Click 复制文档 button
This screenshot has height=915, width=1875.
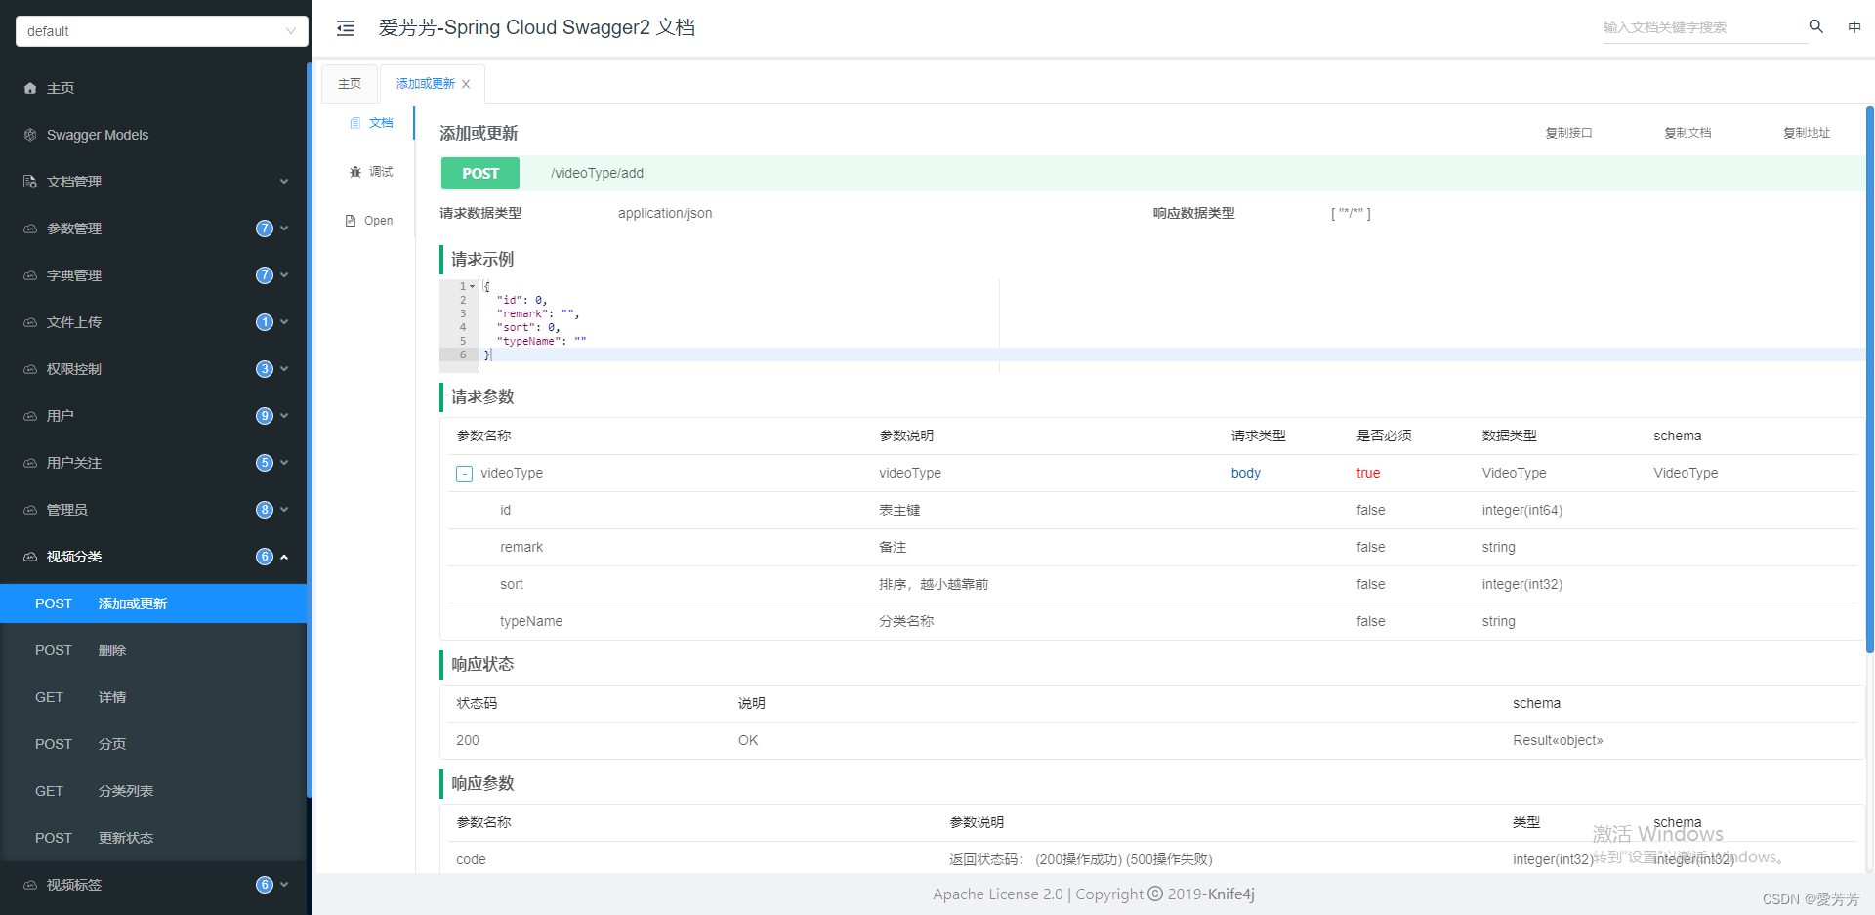[1687, 133]
